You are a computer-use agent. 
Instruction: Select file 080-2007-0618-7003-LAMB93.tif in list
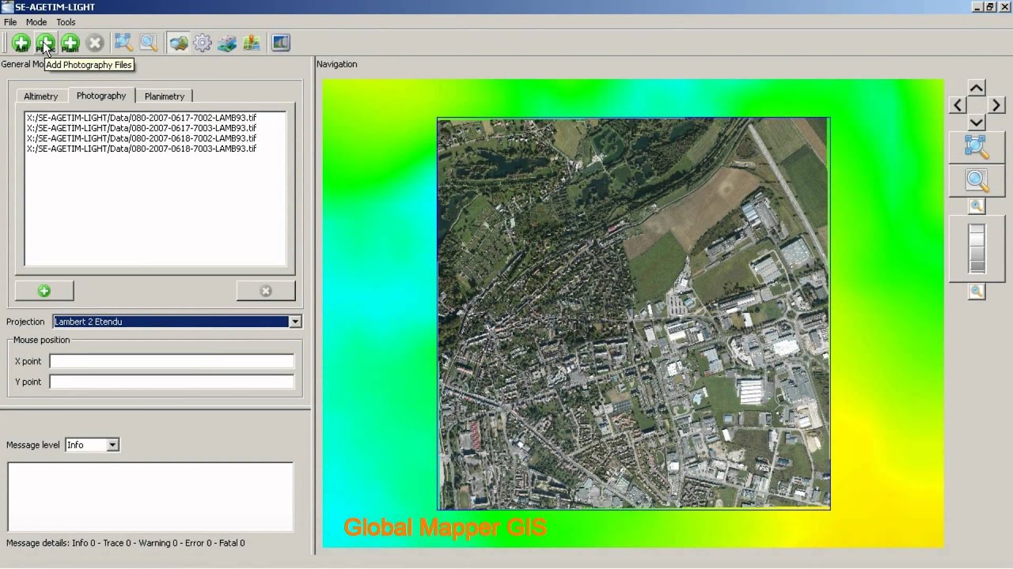click(142, 149)
